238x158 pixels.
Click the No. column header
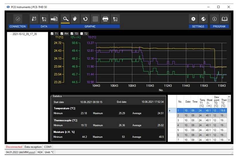tap(180, 102)
